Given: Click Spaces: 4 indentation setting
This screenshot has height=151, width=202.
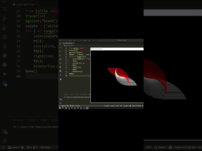Looking at the screenshot, I should point(113,106).
